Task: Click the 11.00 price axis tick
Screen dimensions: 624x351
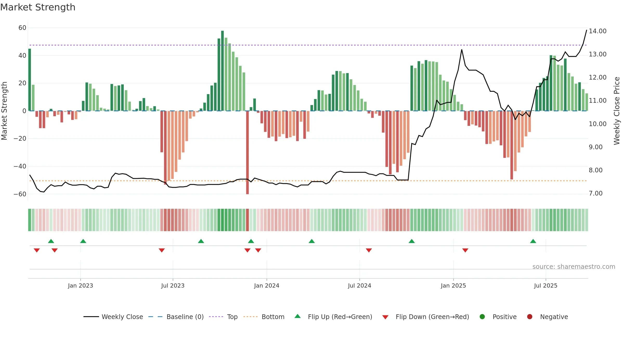Action: tap(597, 100)
